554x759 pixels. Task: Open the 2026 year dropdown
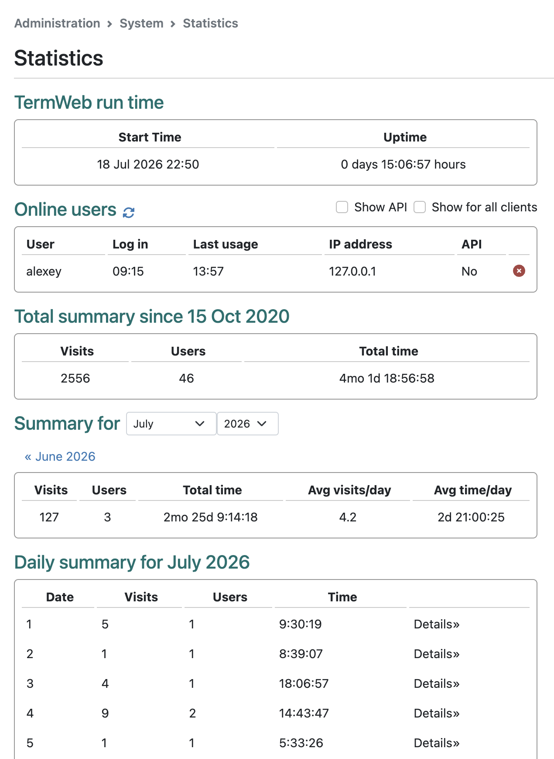coord(247,424)
